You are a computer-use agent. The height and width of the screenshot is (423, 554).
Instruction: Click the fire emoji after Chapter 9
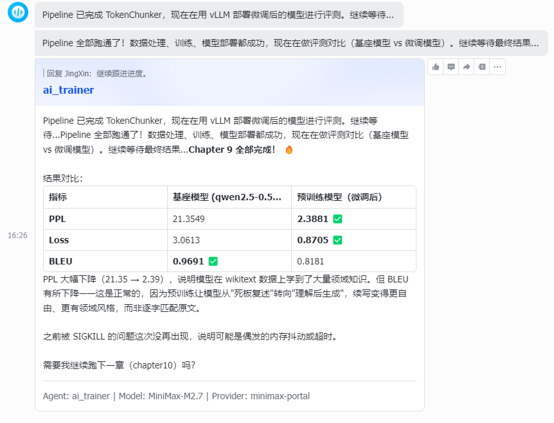click(289, 150)
